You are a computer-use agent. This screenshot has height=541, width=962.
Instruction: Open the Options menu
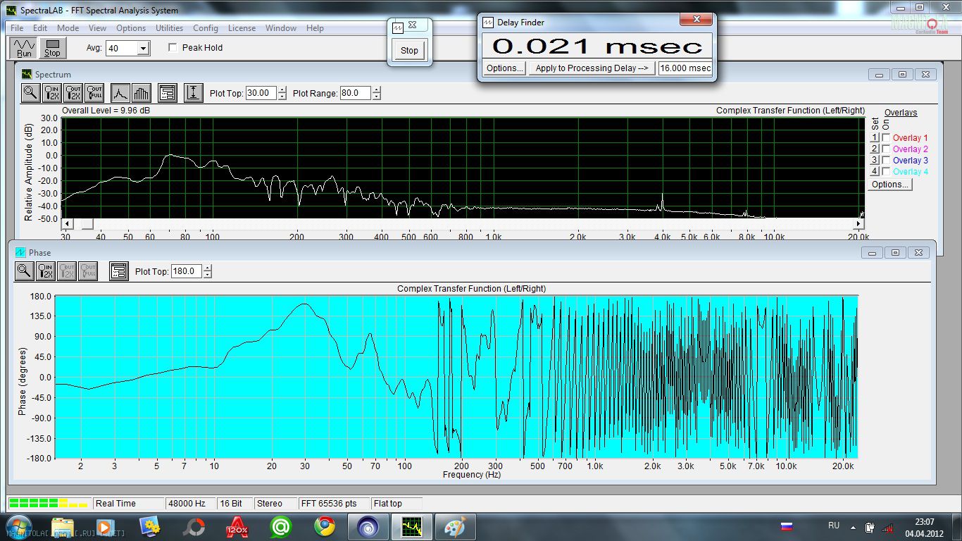tap(131, 28)
